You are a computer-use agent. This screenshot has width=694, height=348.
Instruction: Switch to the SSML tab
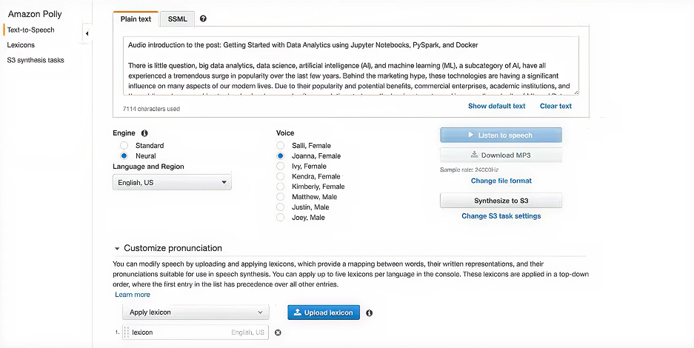click(x=178, y=19)
